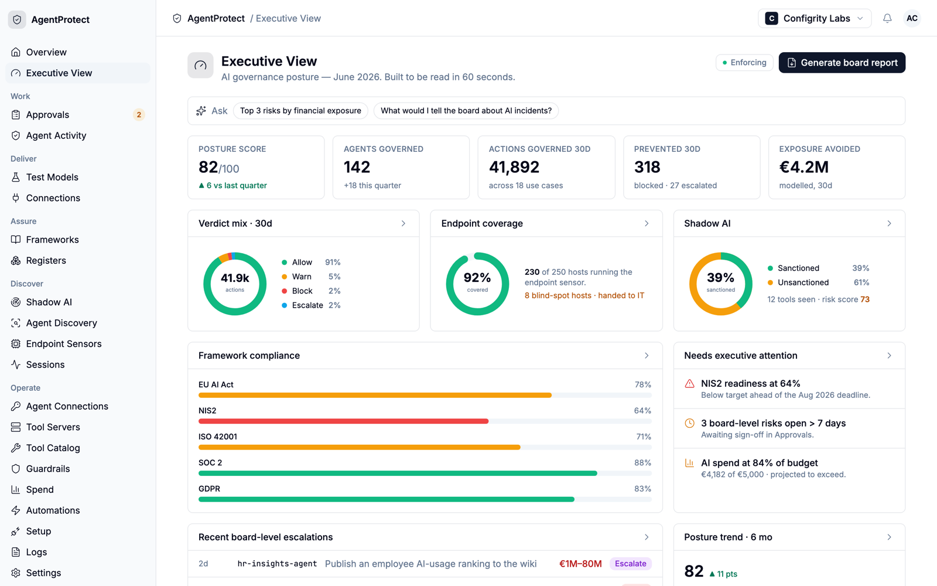Click the Shadow AI radar icon in sidebar
Screen dimensions: 937x586
16,302
